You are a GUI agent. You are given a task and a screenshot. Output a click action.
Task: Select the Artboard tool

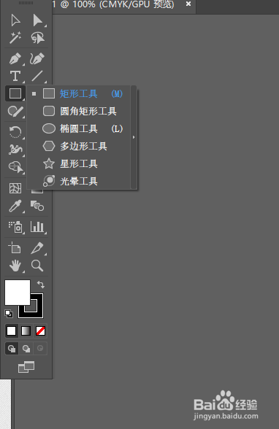tap(15, 248)
